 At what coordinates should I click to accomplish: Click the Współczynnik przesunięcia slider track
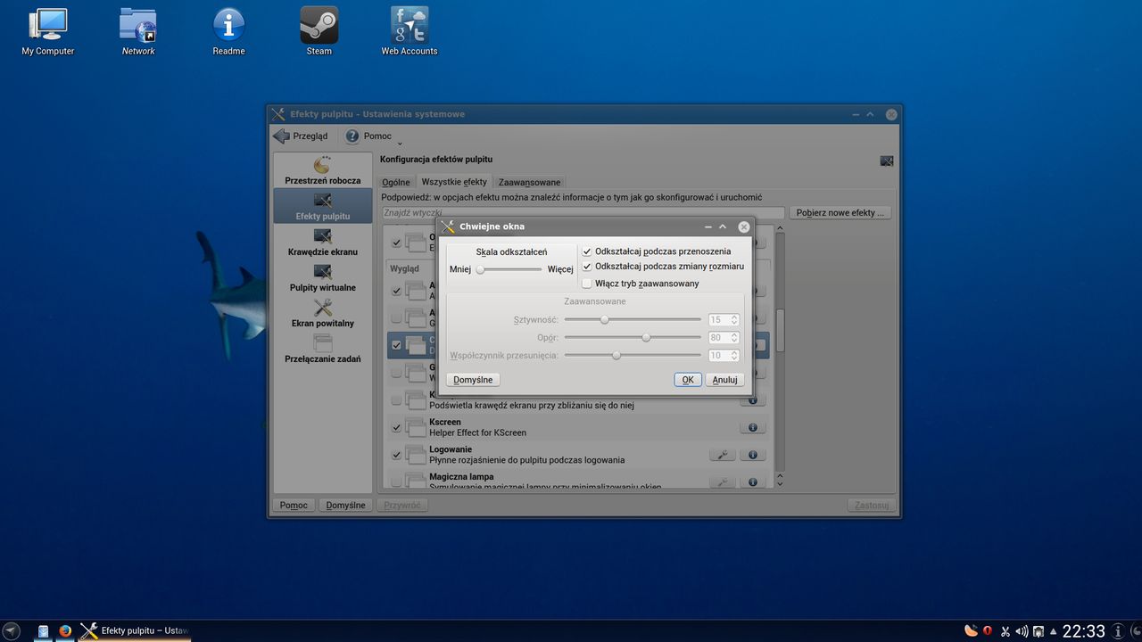click(x=633, y=355)
